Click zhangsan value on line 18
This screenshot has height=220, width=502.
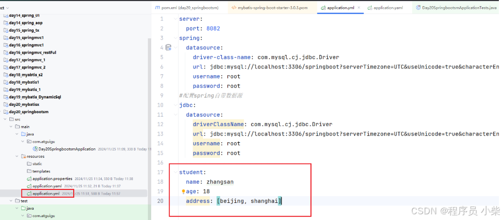(x=220, y=182)
